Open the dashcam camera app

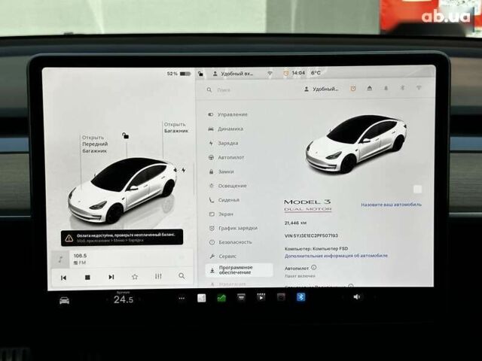pyautogui.click(x=281, y=297)
